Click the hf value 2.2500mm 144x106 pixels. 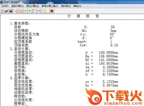pyautogui.click(x=110, y=71)
